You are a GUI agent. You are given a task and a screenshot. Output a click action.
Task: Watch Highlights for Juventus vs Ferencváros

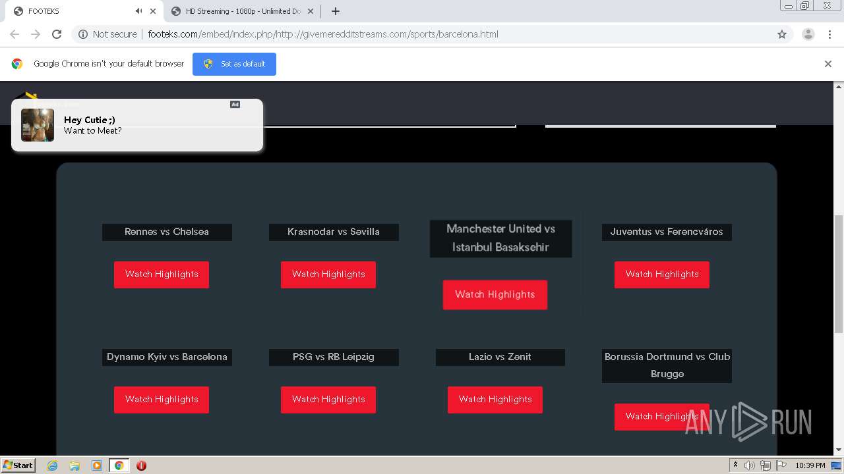tap(662, 275)
